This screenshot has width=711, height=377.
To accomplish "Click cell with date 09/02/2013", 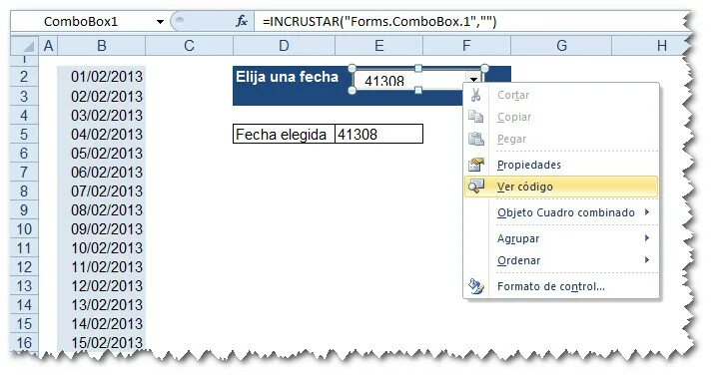I will click(102, 228).
